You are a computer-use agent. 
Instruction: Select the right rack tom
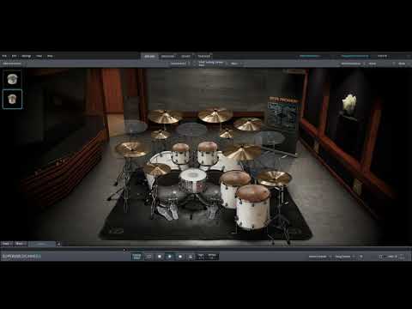(208, 154)
